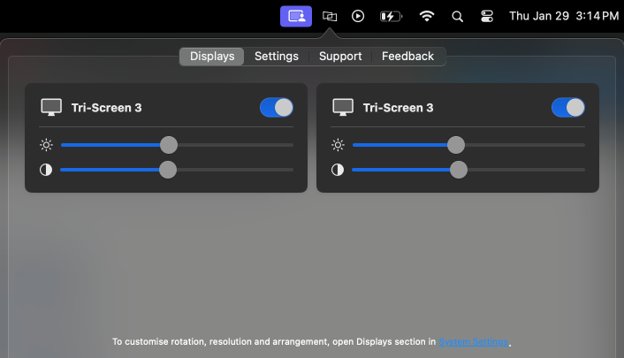This screenshot has width=624, height=358.
Task: Open the System Settings link
Action: pos(473,341)
